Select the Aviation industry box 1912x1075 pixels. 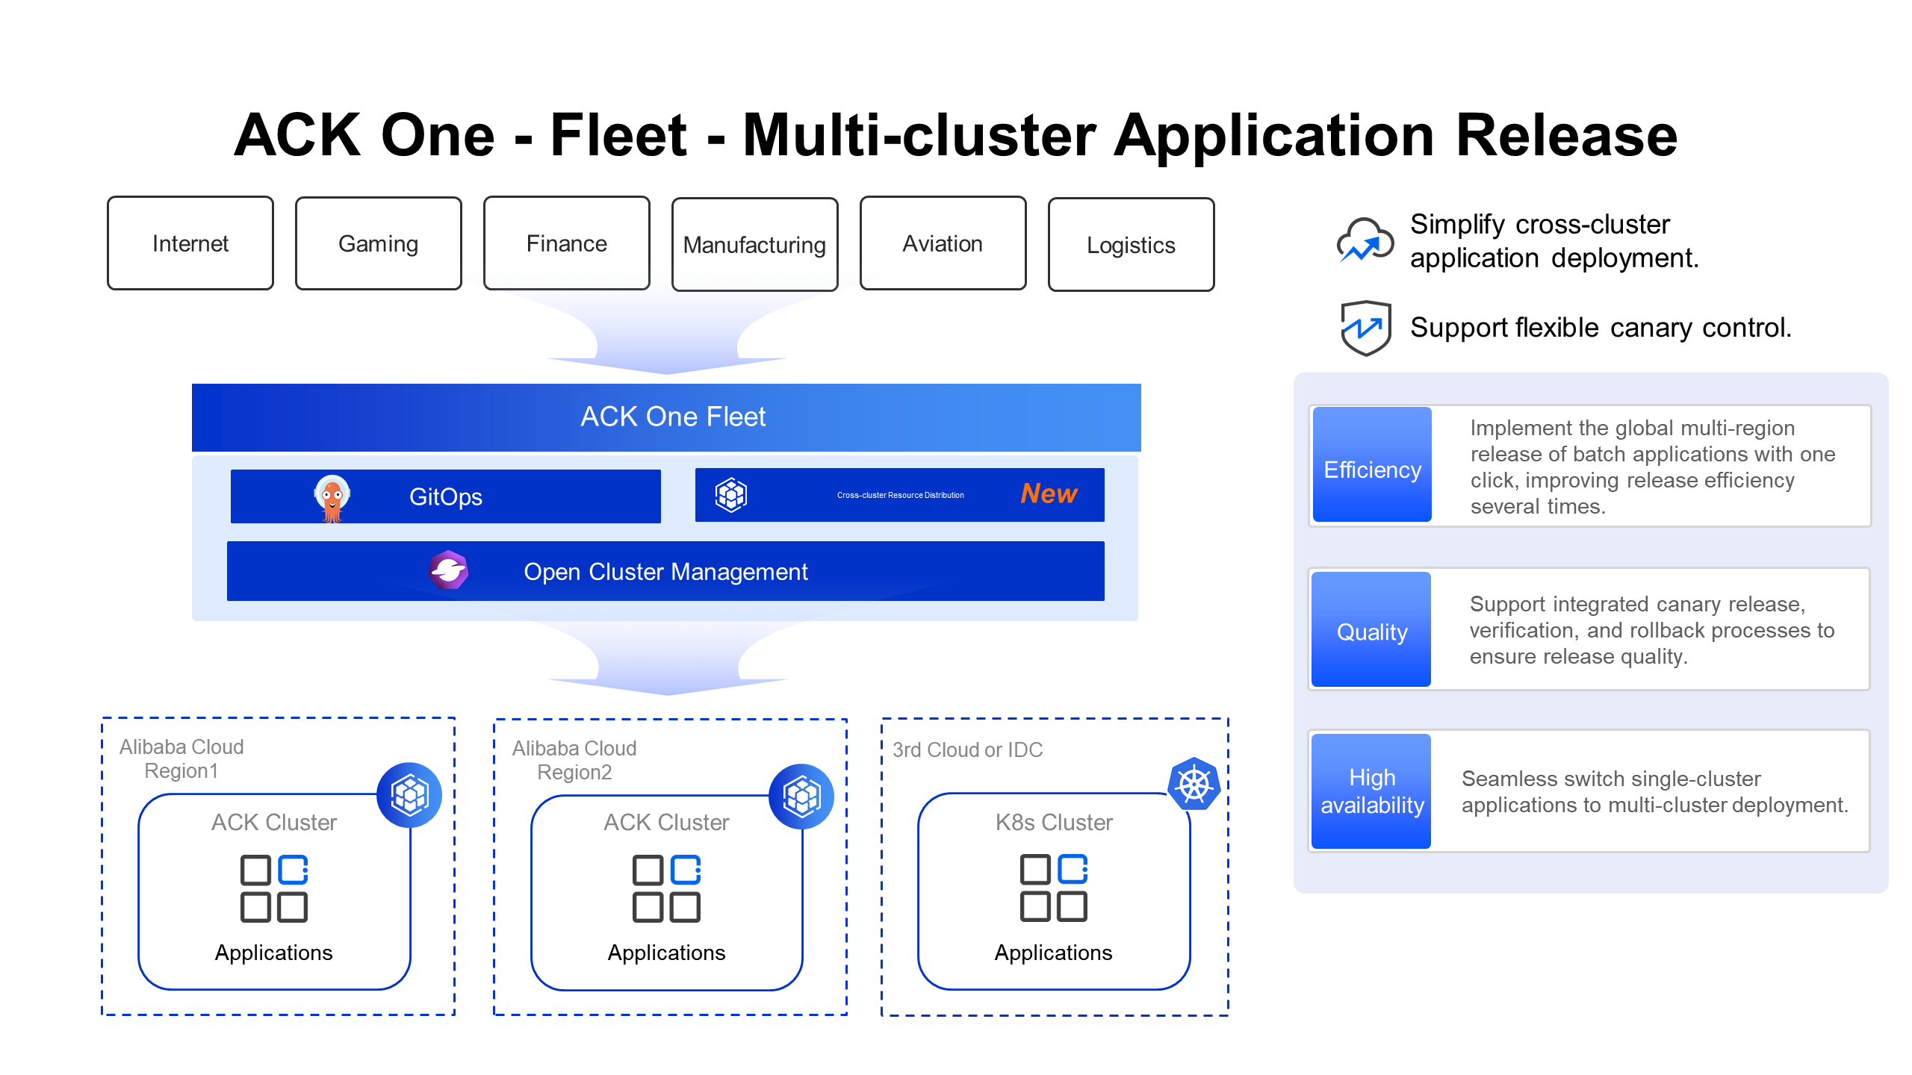click(x=943, y=243)
